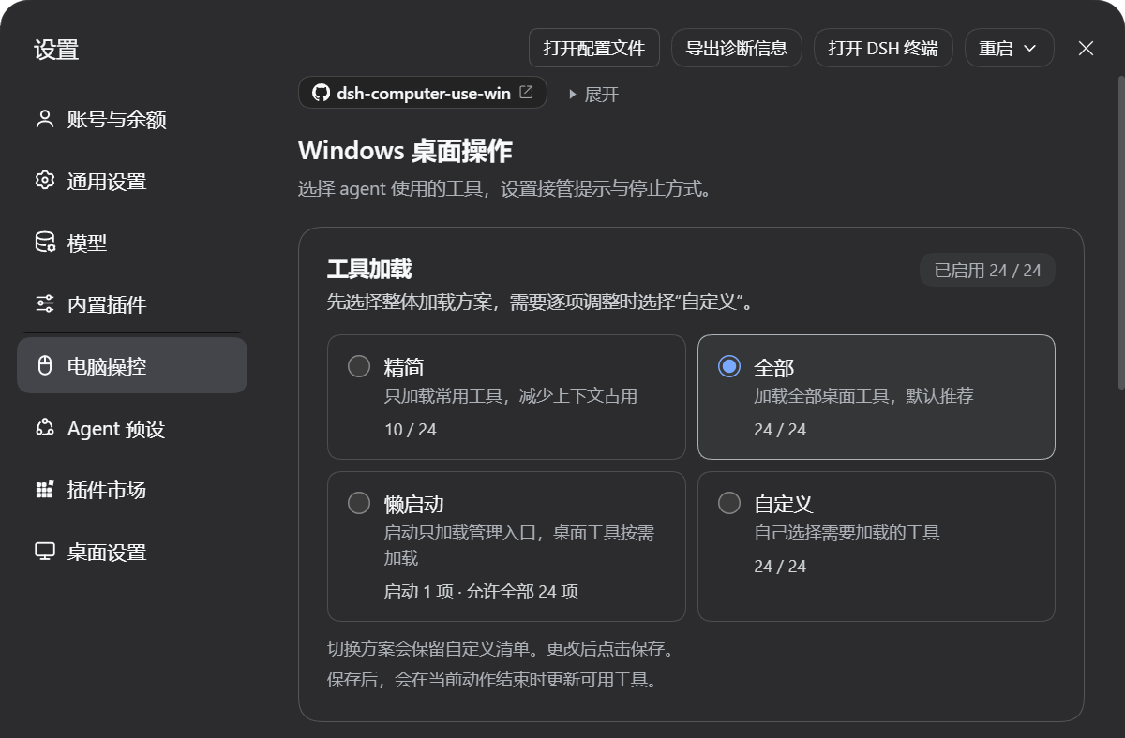Click the 设置 dialog title
The width and height of the screenshot is (1125, 738).
[x=56, y=50]
